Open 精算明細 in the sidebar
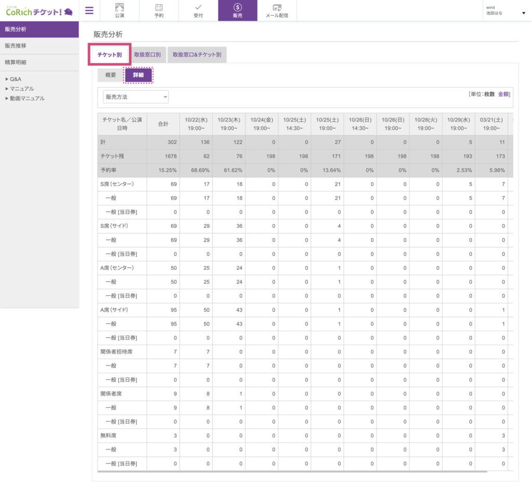 pos(16,62)
